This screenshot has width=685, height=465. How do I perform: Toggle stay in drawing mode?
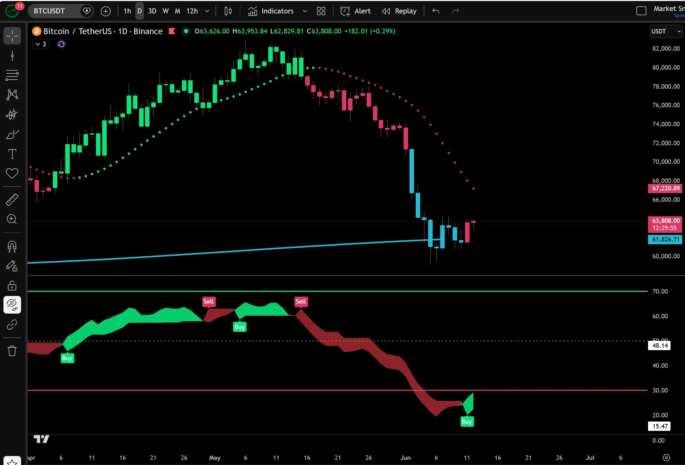click(12, 266)
